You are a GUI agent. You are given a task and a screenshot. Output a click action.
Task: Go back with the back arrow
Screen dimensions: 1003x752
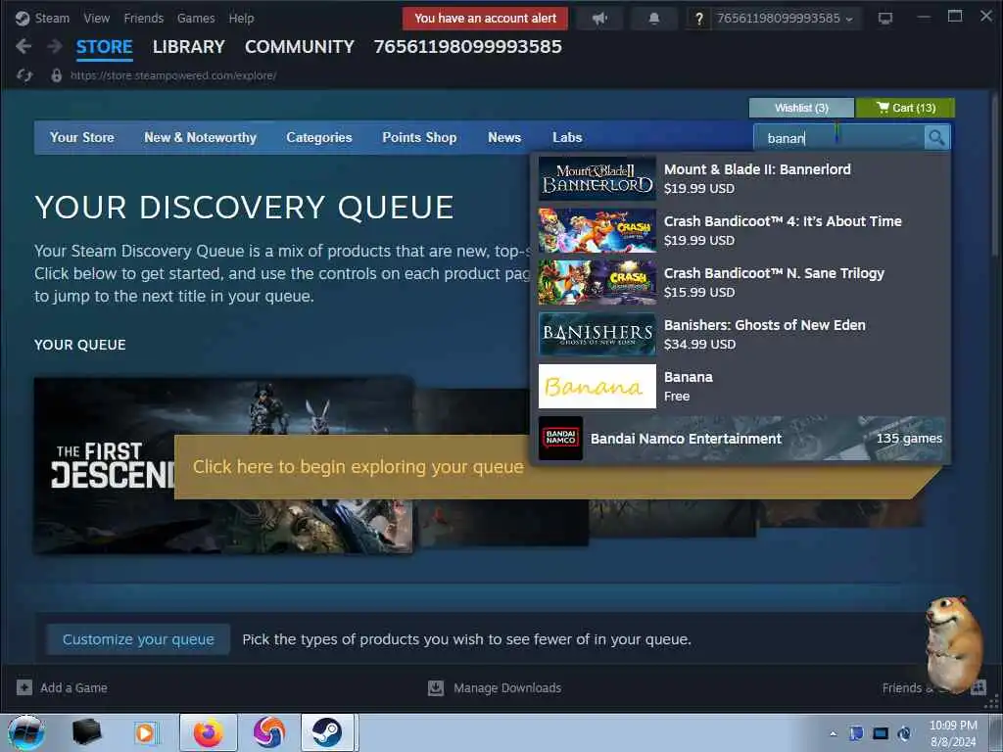[x=24, y=46]
